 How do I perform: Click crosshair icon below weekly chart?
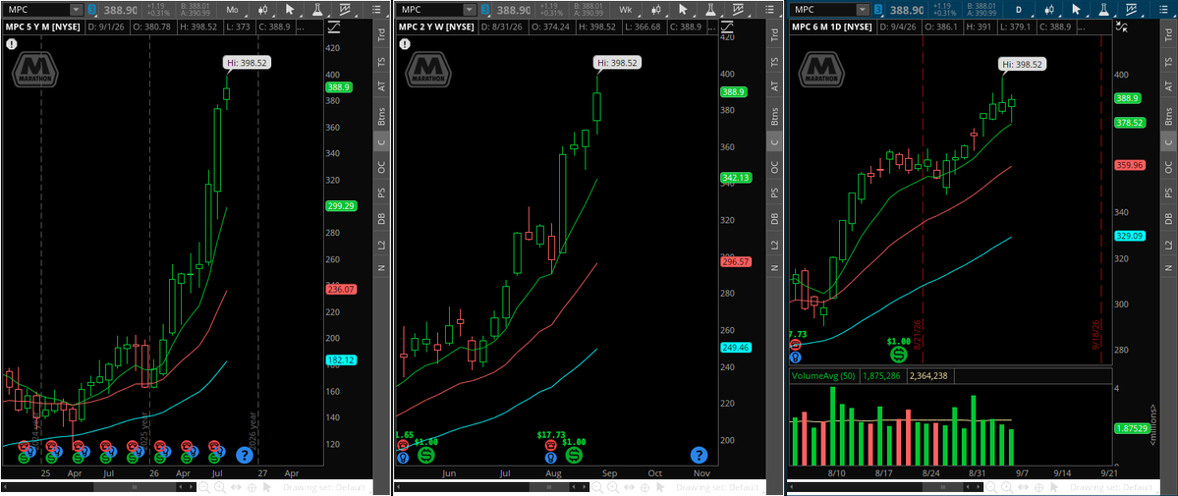coord(644,487)
